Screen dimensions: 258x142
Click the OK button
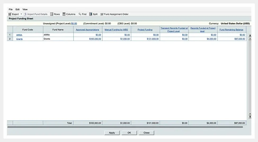pyautogui.click(x=129, y=133)
